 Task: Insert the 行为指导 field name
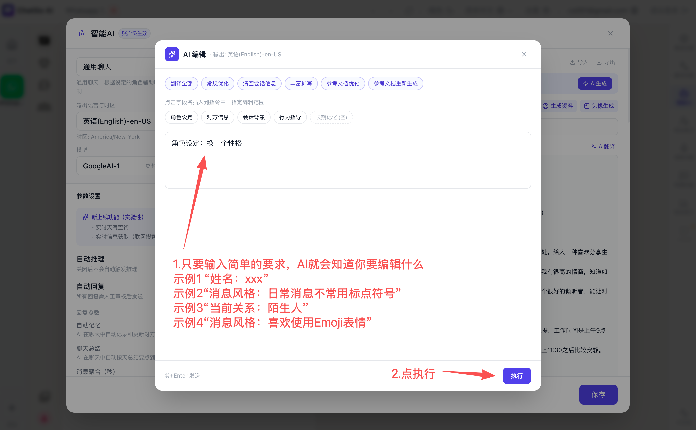290,117
